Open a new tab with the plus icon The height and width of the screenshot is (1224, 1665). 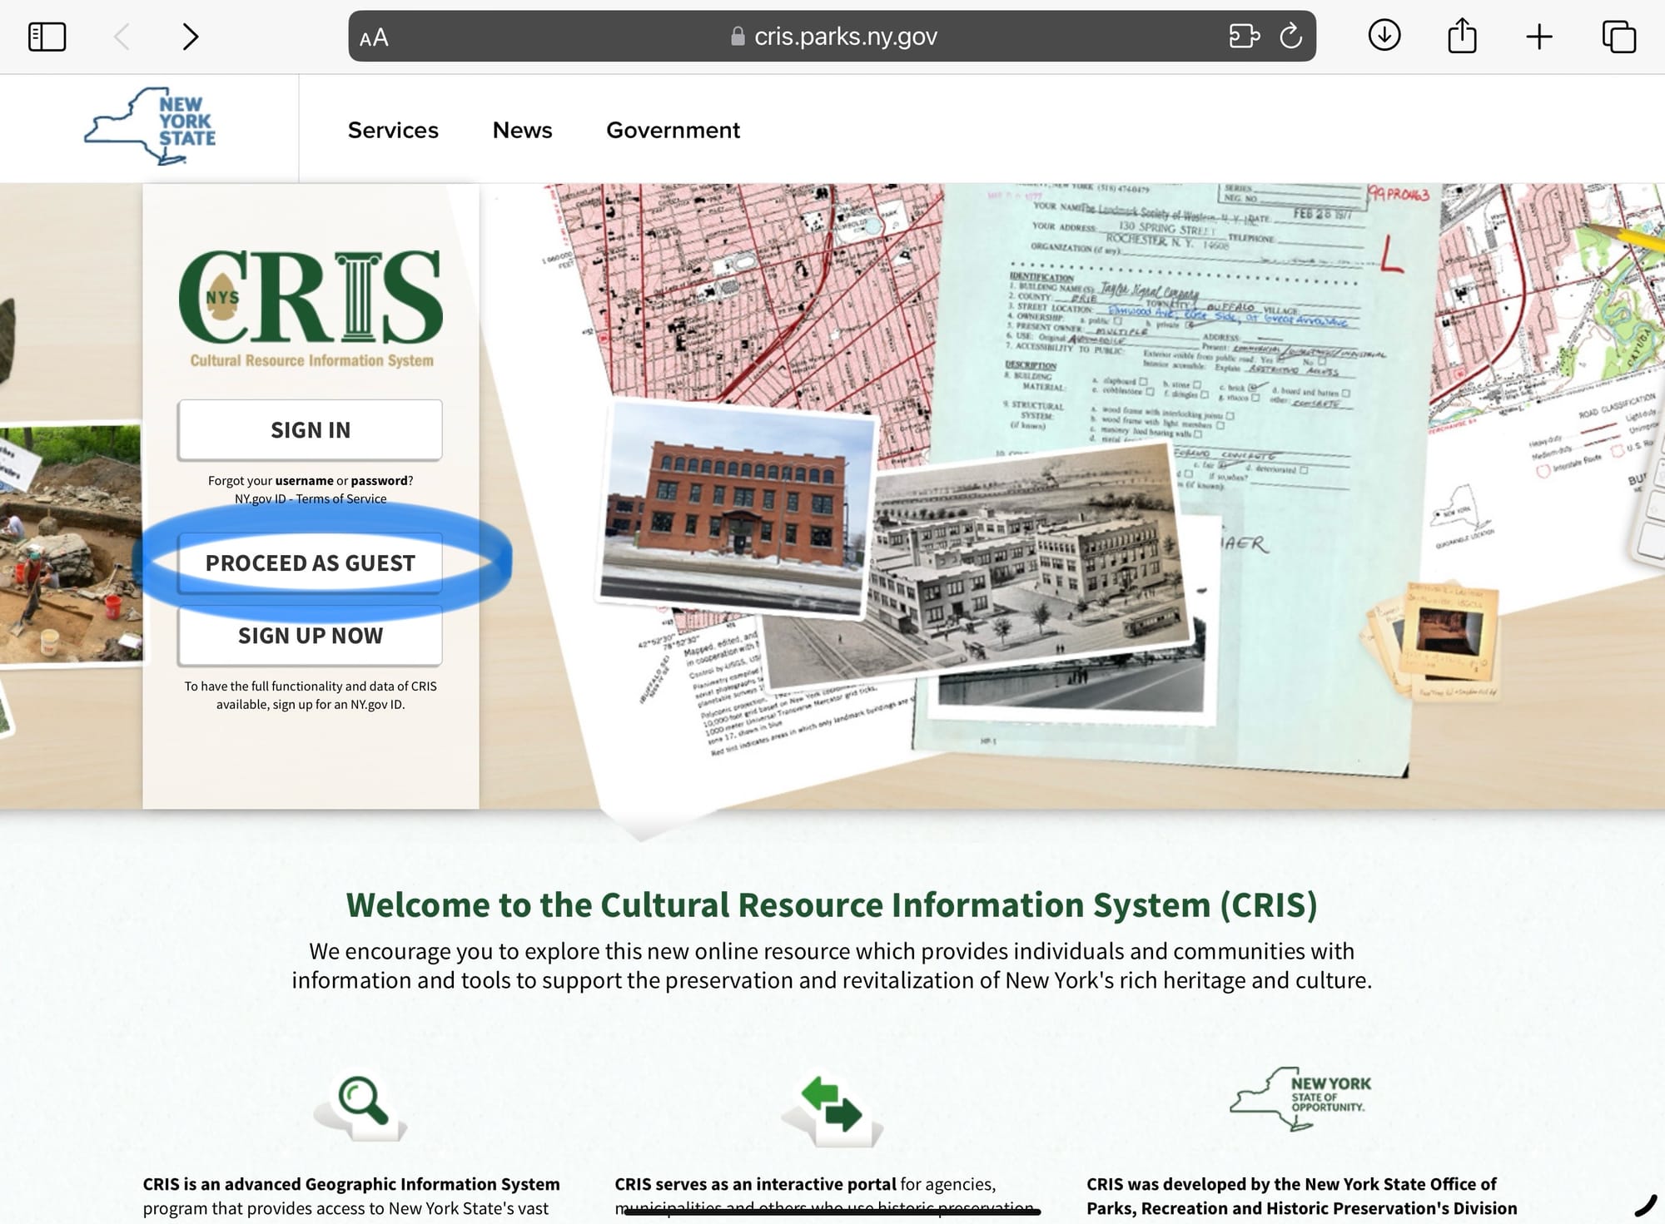(x=1539, y=37)
